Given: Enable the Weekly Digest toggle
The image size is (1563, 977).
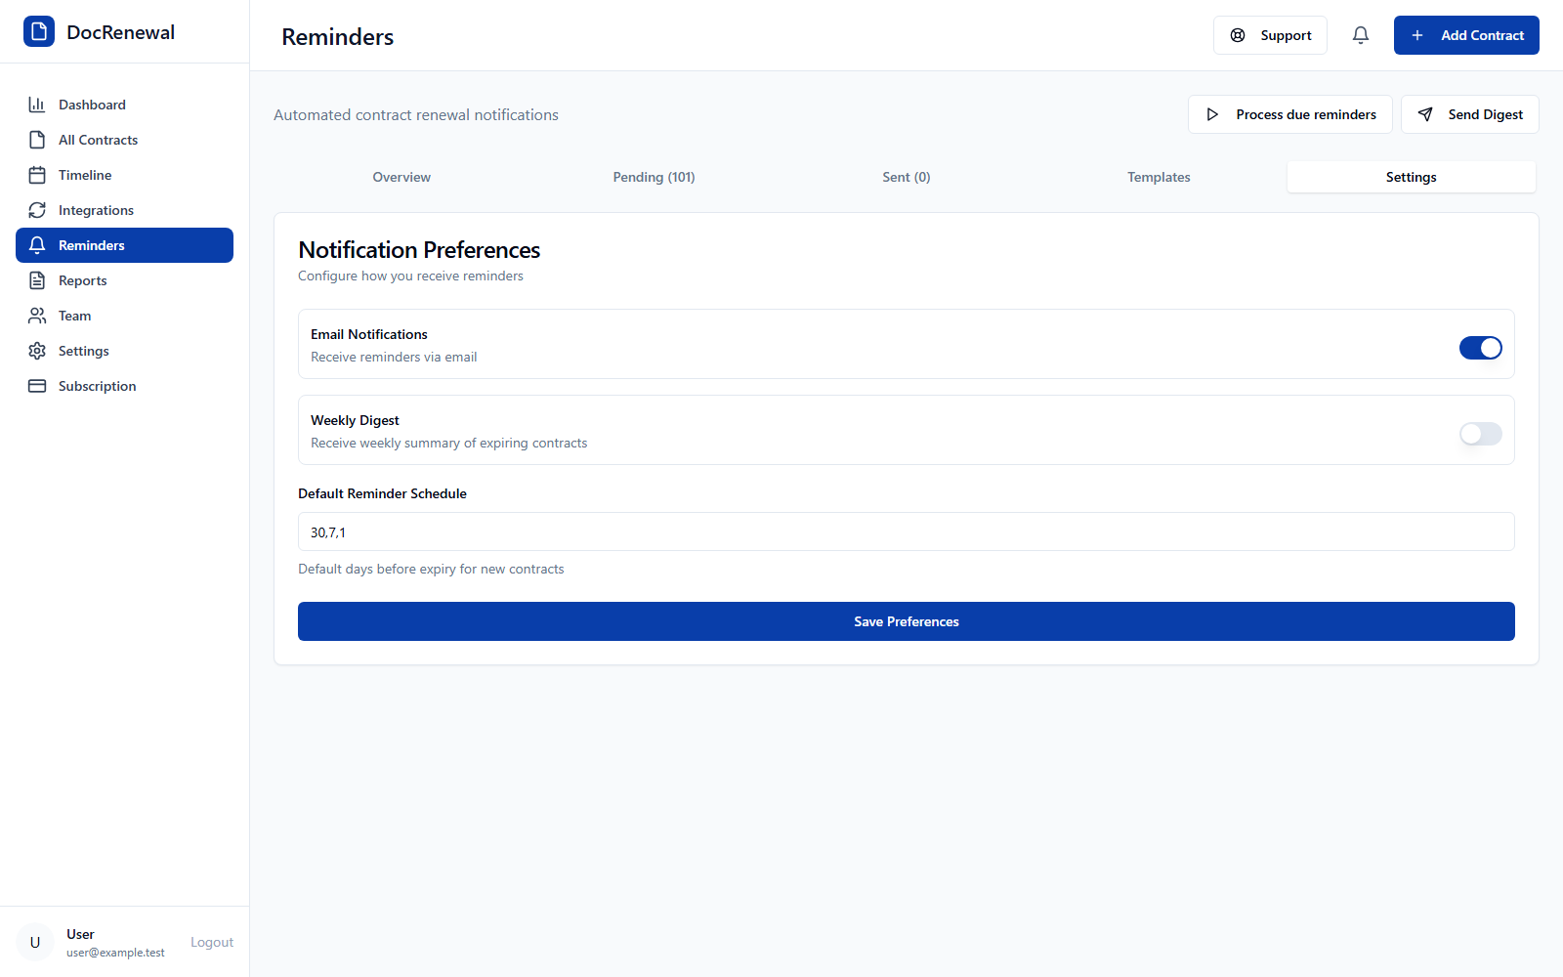Looking at the screenshot, I should click(x=1481, y=434).
